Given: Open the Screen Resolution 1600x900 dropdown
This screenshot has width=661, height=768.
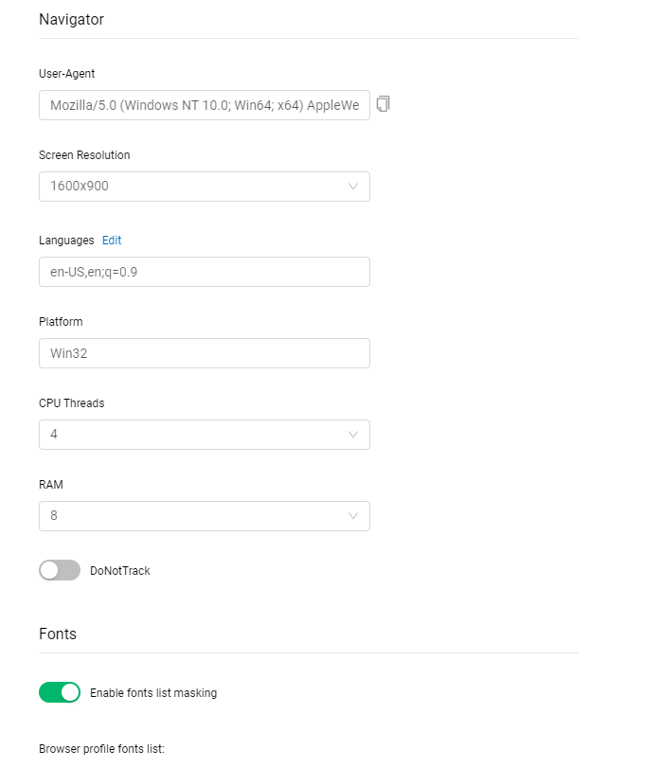Looking at the screenshot, I should click(205, 187).
